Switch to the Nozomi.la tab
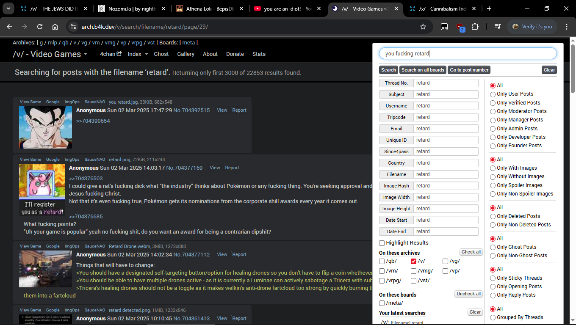Screen dimensions: 576x325 click(x=131, y=8)
